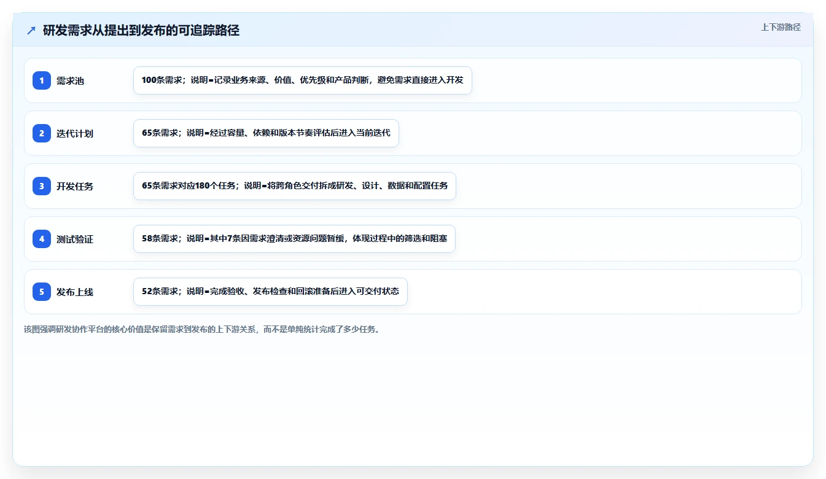Open the 58条需求 testing description card
The height and width of the screenshot is (479, 826).
[294, 239]
